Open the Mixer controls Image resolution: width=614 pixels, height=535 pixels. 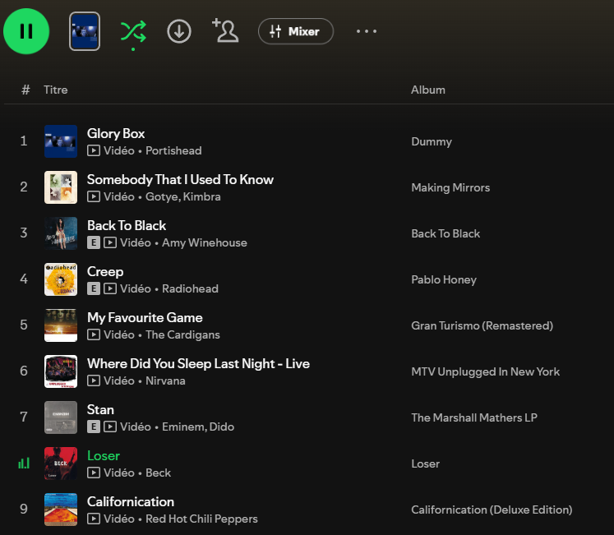pos(296,31)
